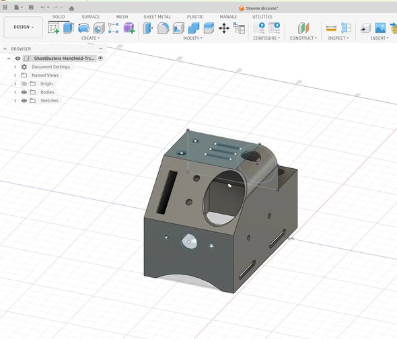This screenshot has width=397, height=339.
Task: Select the Offset Plane construct icon
Action: [303, 28]
